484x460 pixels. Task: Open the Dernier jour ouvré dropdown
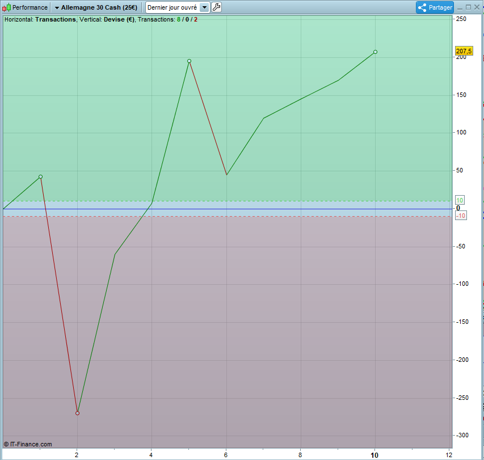[x=178, y=7]
